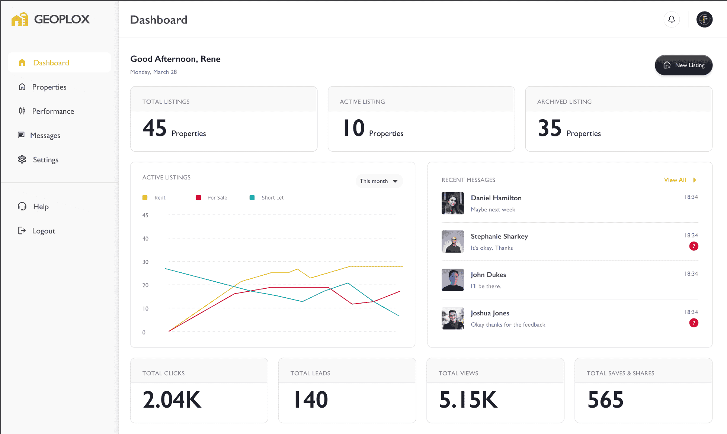Image resolution: width=727 pixels, height=434 pixels.
Task: Click the Total Leads 140 value
Action: [311, 400]
